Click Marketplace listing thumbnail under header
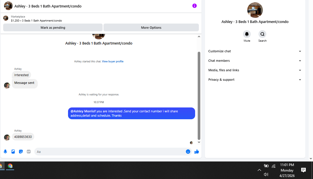 pos(6,18)
